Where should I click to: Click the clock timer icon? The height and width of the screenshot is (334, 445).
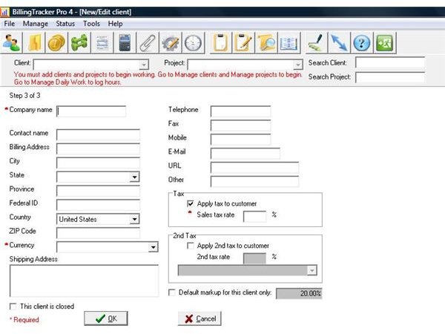tap(193, 43)
